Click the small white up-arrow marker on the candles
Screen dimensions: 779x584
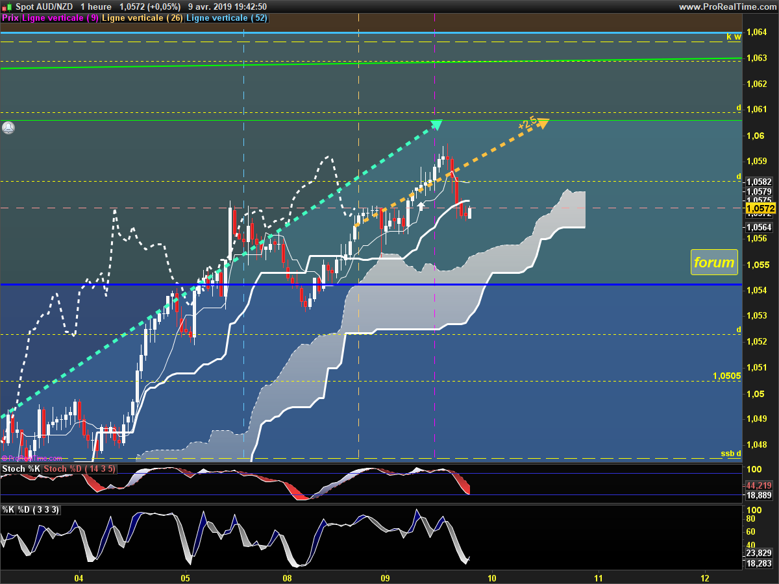coord(421,206)
